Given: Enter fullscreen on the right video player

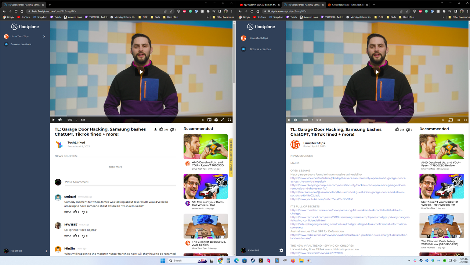Looking at the screenshot, I should (x=465, y=119).
